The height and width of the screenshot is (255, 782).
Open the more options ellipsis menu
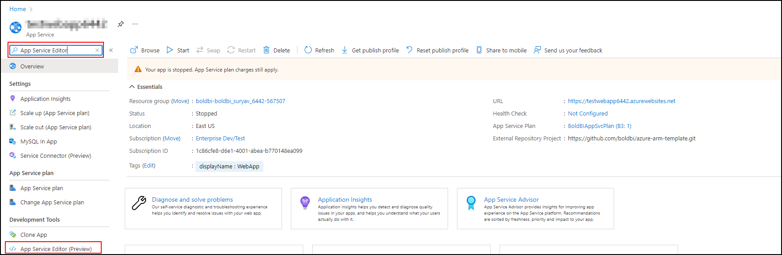pos(135,24)
